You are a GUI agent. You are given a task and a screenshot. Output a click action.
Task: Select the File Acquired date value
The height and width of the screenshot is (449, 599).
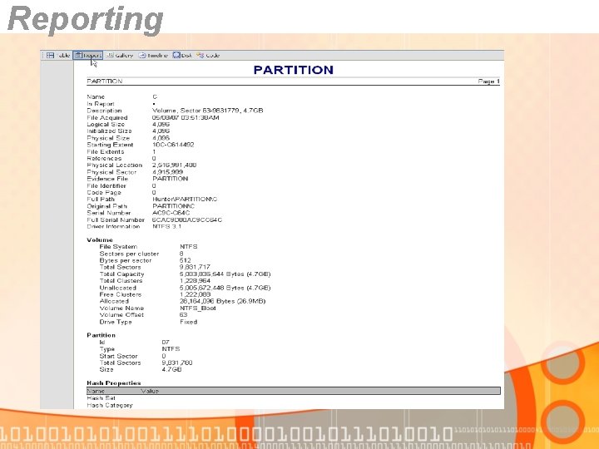coord(186,117)
